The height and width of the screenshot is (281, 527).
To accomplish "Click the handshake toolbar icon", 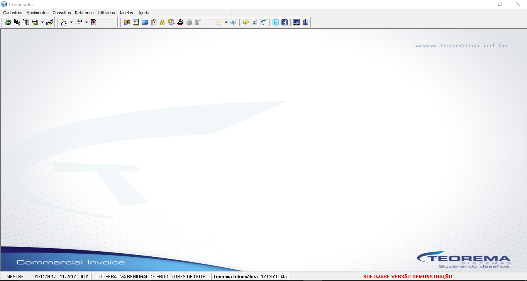I will click(49, 22).
